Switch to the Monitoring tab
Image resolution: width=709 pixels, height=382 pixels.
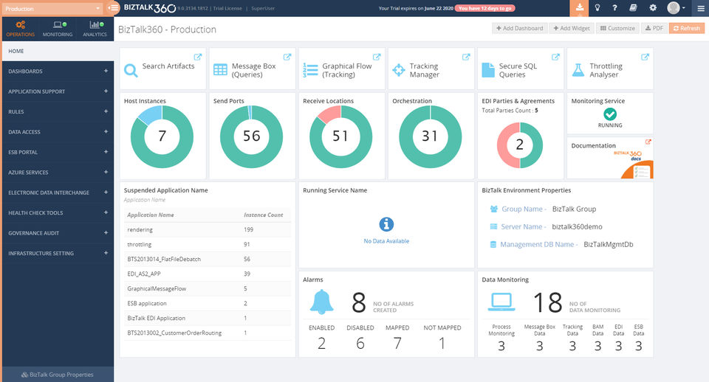pyautogui.click(x=58, y=29)
